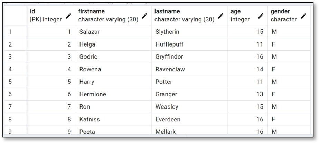The height and width of the screenshot is (144, 320).
Task: Select row 4 using its row header
Action: (10, 69)
